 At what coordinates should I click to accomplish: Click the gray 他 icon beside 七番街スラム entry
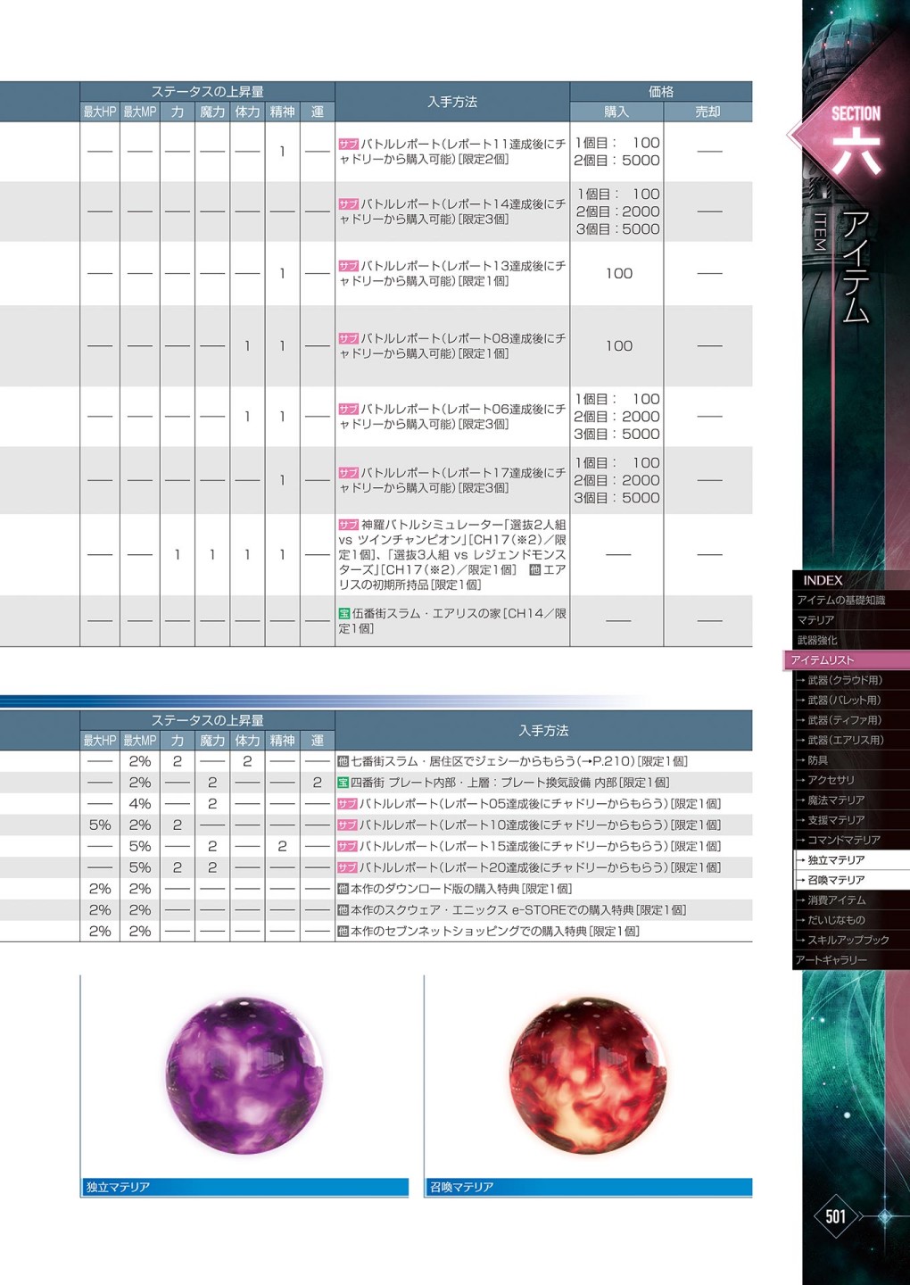[x=343, y=762]
